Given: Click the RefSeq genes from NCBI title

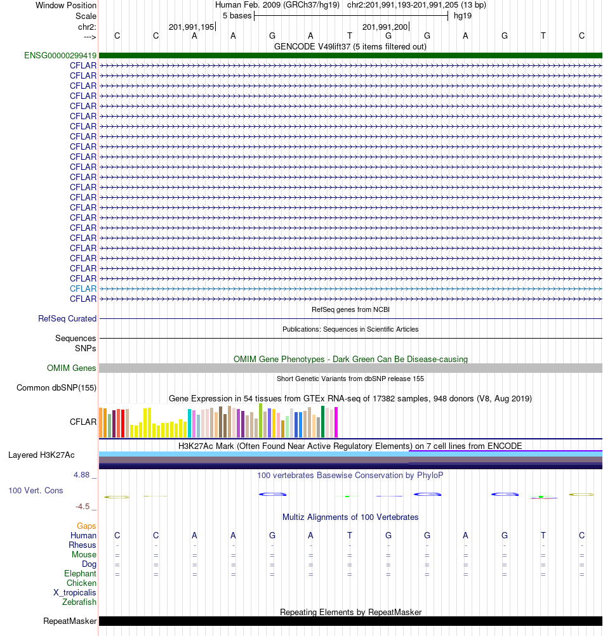Looking at the screenshot, I should point(350,309).
